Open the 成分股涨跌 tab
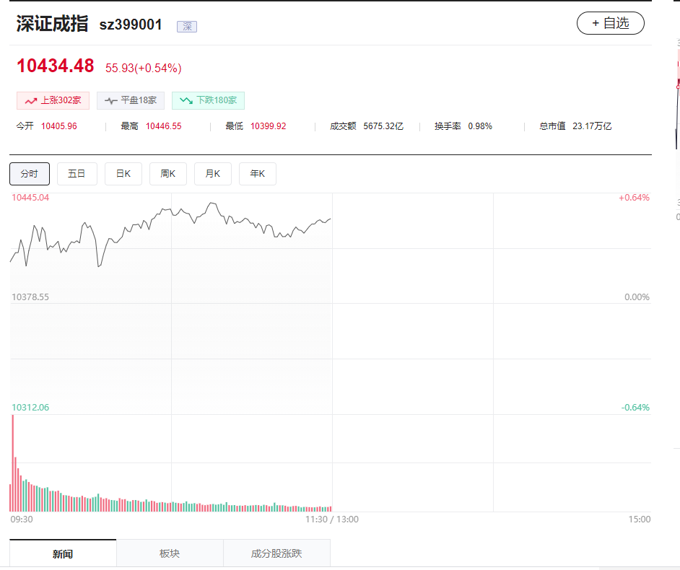 point(276,553)
